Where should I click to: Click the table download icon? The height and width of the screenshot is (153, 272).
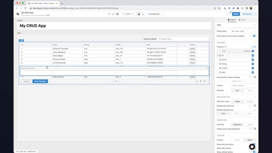point(197,81)
